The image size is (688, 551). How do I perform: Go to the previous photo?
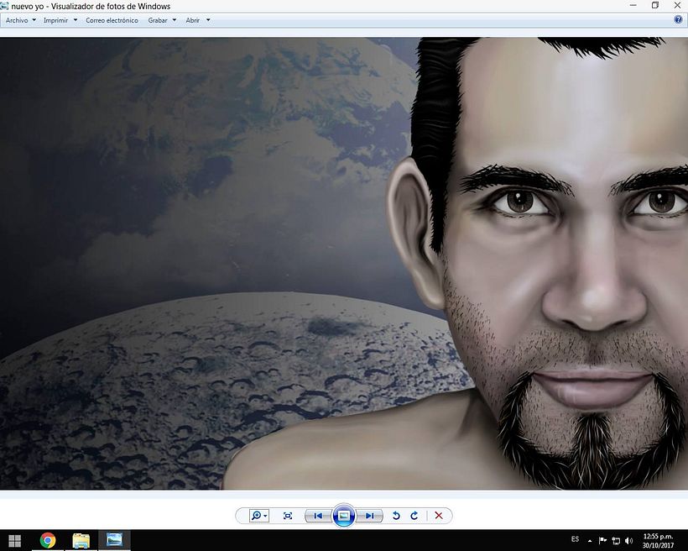tap(318, 516)
